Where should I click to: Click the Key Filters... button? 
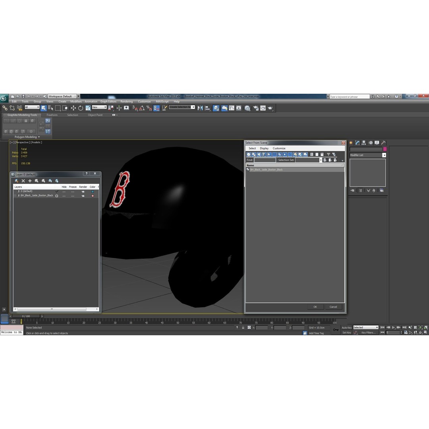[x=369, y=333]
